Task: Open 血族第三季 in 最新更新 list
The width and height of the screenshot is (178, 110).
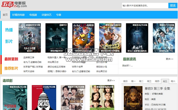Action: tap(29, 57)
